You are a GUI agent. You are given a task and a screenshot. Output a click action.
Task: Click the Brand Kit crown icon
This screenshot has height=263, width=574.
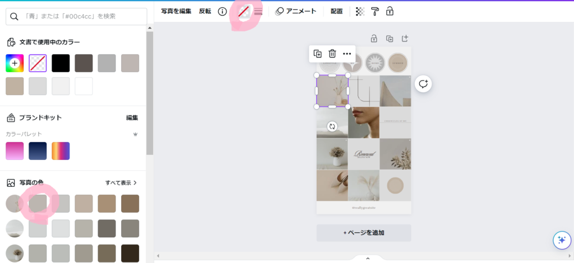point(136,134)
